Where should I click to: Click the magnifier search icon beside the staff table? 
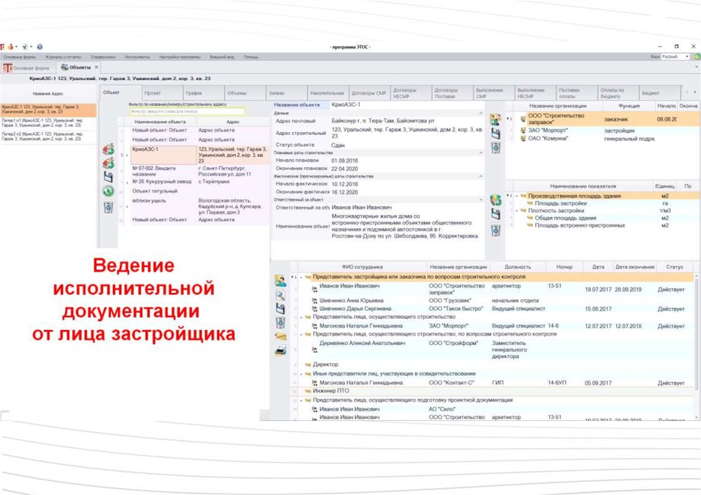pyautogui.click(x=280, y=294)
